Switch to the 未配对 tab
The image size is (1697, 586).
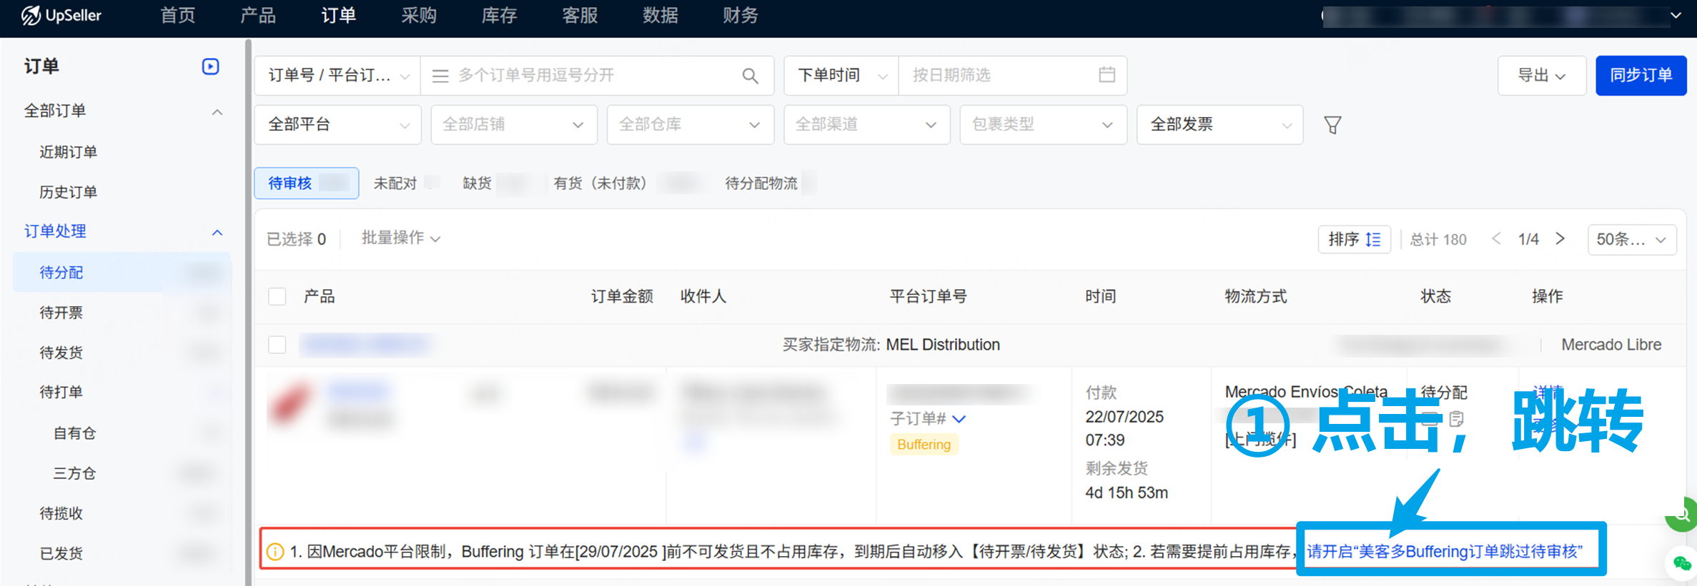click(395, 183)
